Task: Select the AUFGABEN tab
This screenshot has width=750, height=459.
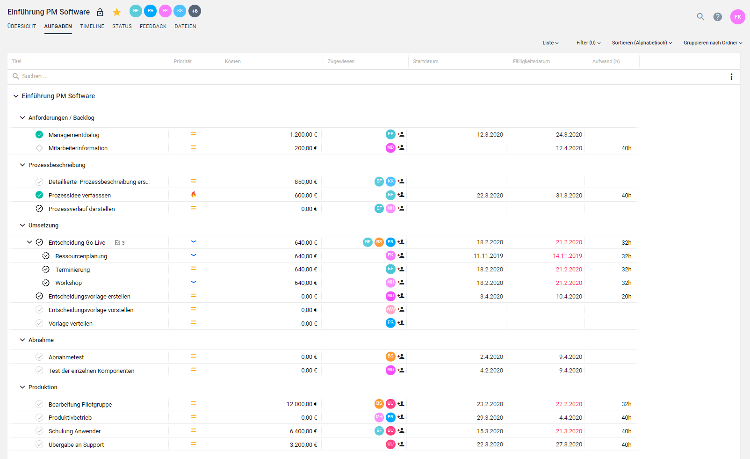Action: coord(58,26)
